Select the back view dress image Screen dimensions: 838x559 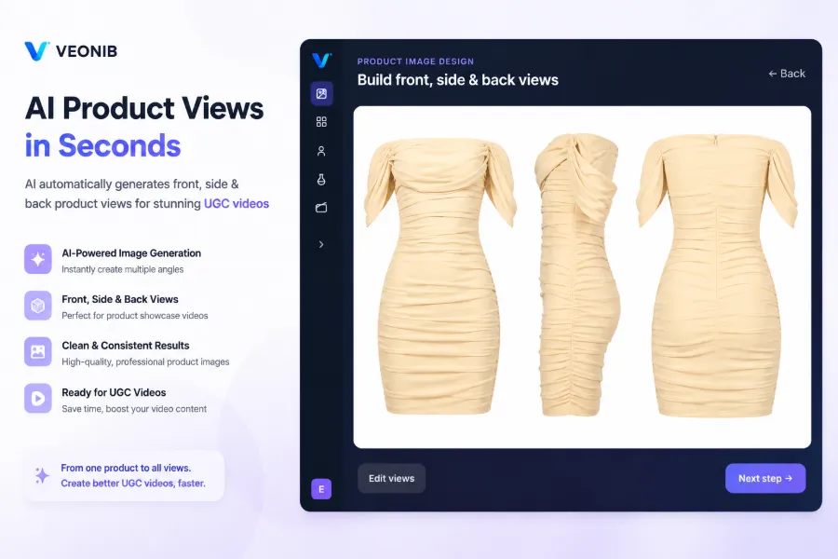click(x=717, y=275)
